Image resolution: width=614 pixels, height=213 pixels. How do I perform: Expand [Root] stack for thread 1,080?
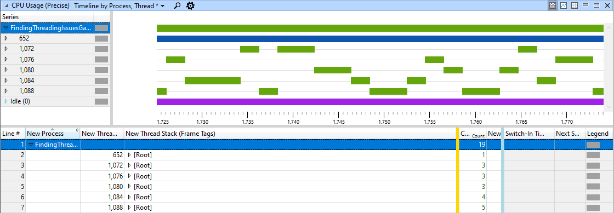click(129, 186)
